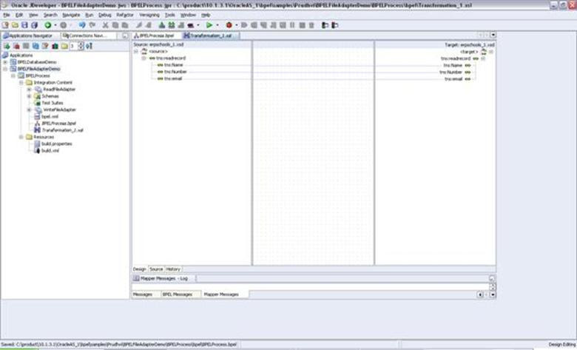Screen dimensions: 577x350
Task: Click the red Debug bug icon
Action: pyautogui.click(x=229, y=25)
